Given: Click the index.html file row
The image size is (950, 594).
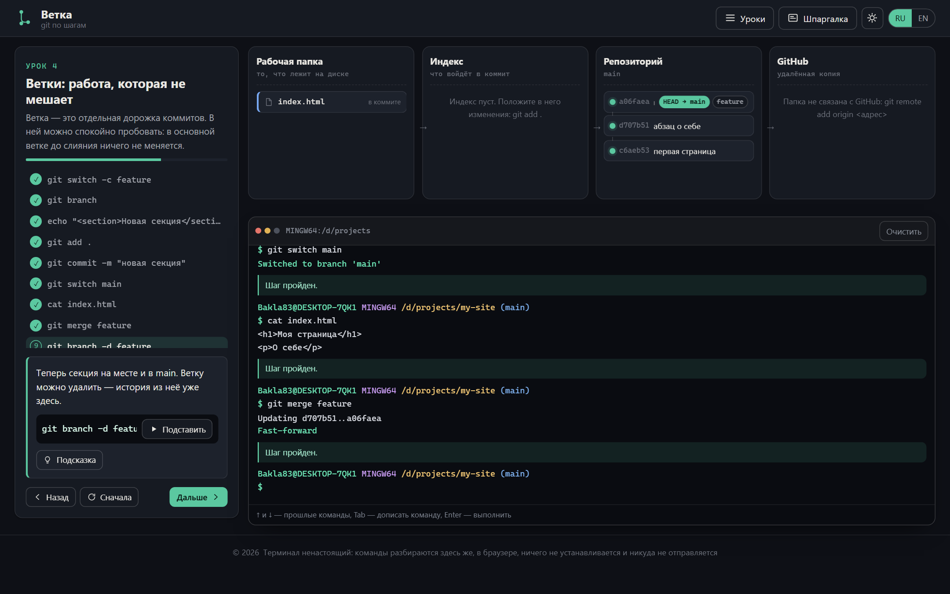Looking at the screenshot, I should point(332,102).
